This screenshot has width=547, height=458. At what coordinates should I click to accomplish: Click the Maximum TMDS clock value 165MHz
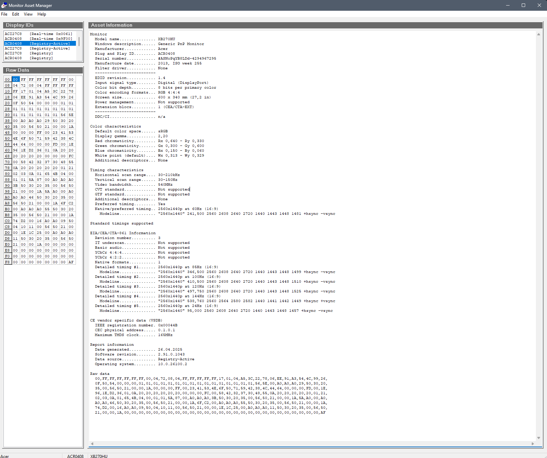click(165, 335)
